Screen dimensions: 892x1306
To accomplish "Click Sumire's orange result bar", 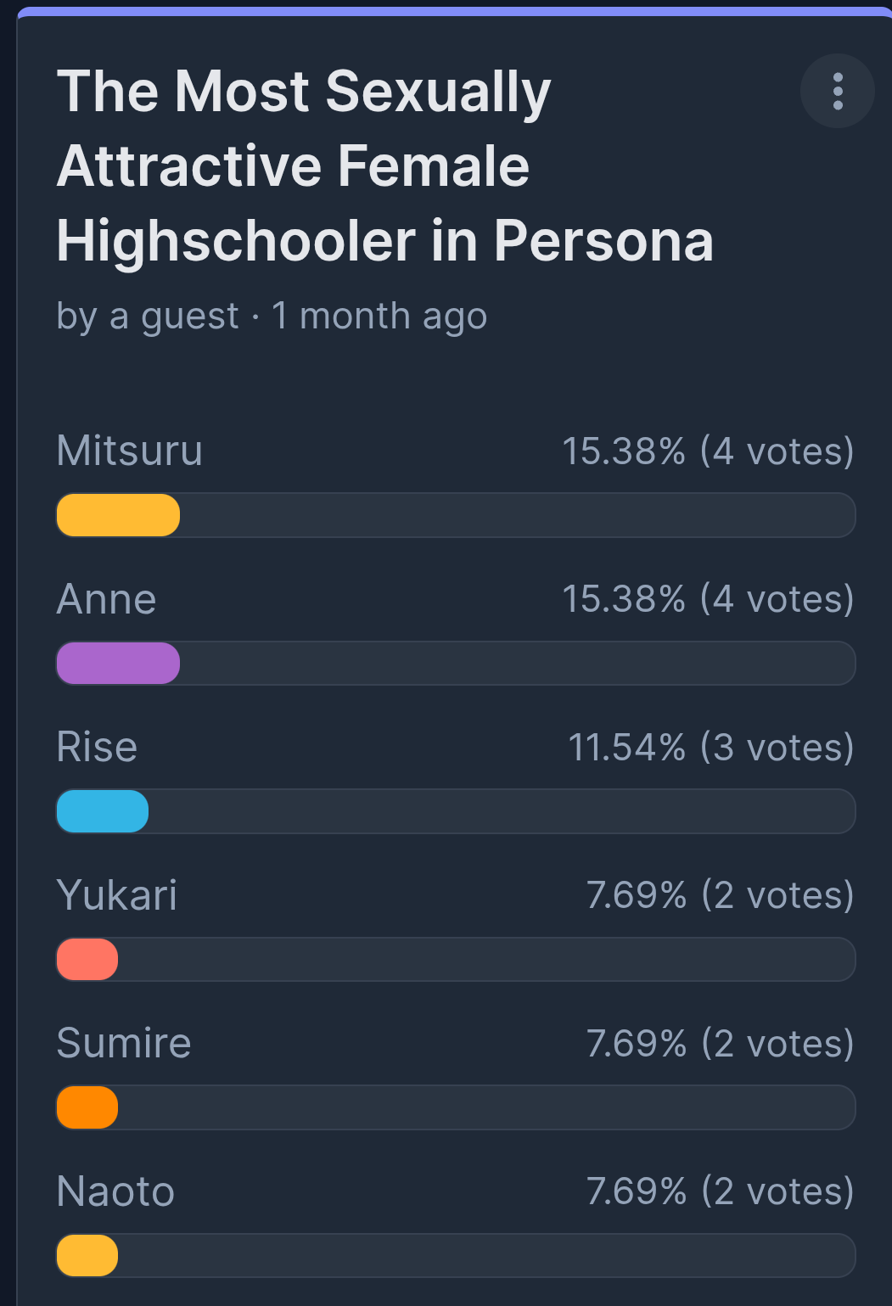I will (x=87, y=1107).
